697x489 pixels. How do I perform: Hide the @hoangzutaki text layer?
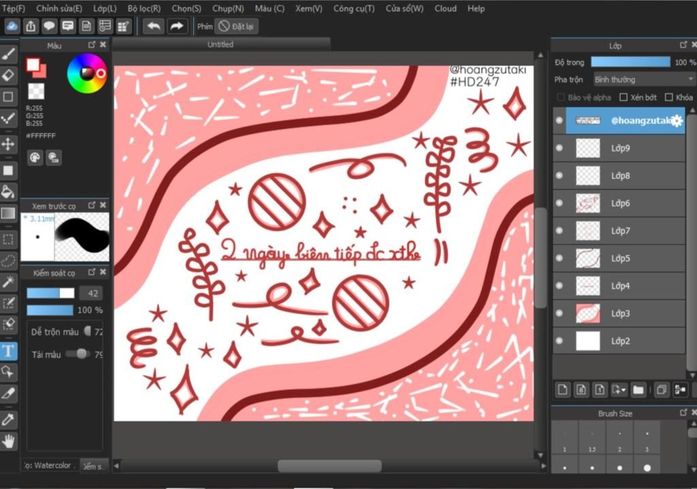point(560,120)
